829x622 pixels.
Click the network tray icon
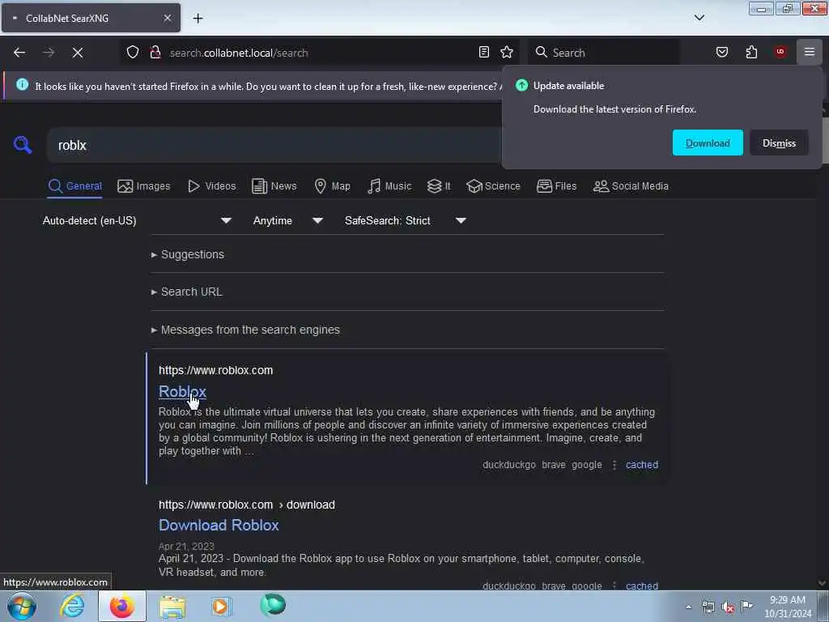click(x=708, y=607)
